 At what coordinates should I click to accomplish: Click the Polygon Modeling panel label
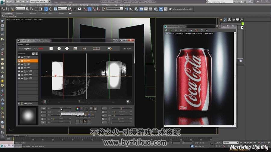tap(9, 16)
